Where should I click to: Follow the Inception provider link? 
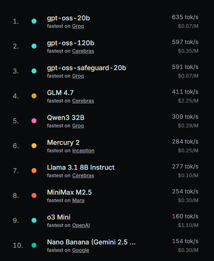[83, 151]
